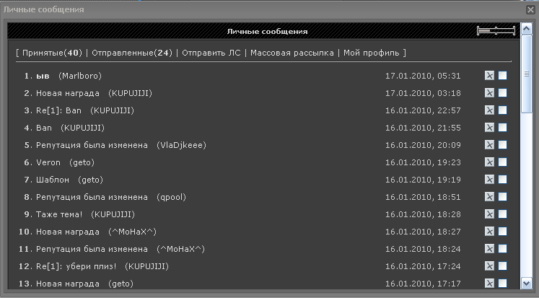The height and width of the screenshot is (298, 539).
Task: Switch to Отправленные(24) sent messages
Action: click(x=132, y=53)
